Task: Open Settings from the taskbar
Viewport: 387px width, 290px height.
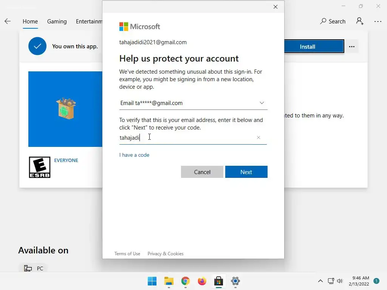Action: [x=235, y=281]
